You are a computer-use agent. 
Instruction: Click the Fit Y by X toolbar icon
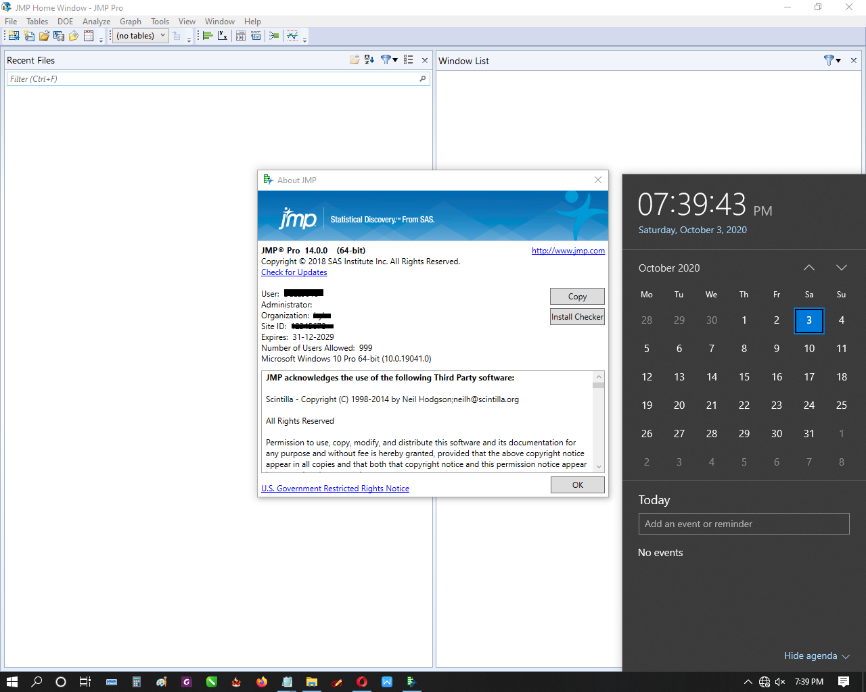(x=223, y=36)
